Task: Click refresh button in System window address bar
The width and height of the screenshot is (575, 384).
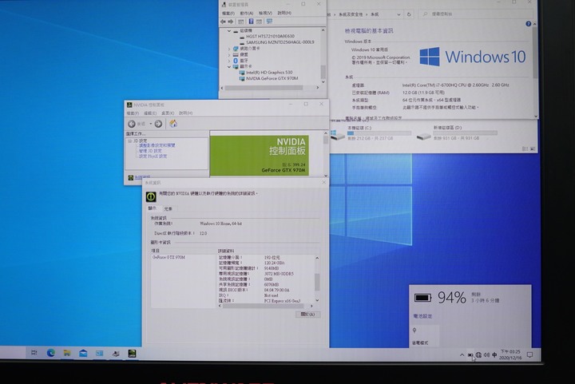Action: click(409, 14)
